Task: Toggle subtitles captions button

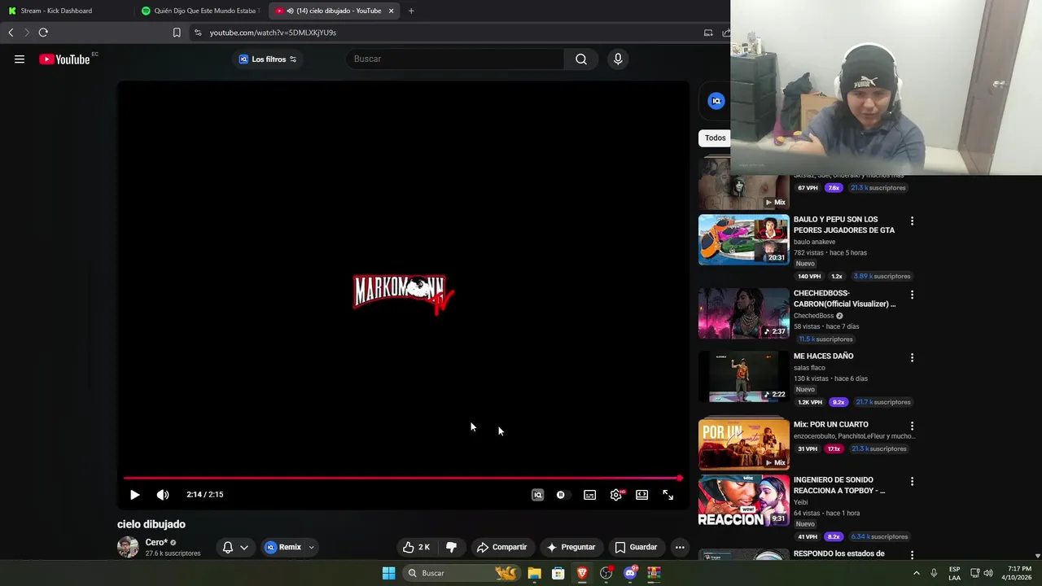Action: tap(589, 494)
